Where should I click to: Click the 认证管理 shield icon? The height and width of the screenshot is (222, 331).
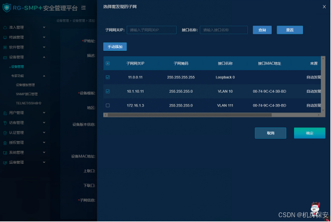point(5,133)
